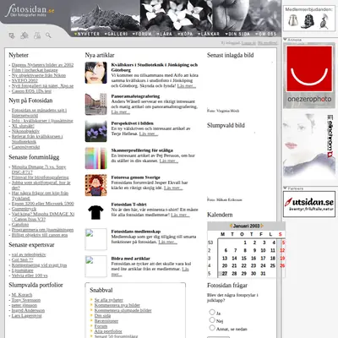Open Lars Lagerqvist's portfolio link
This screenshot has width=338, height=338.
coord(26,316)
